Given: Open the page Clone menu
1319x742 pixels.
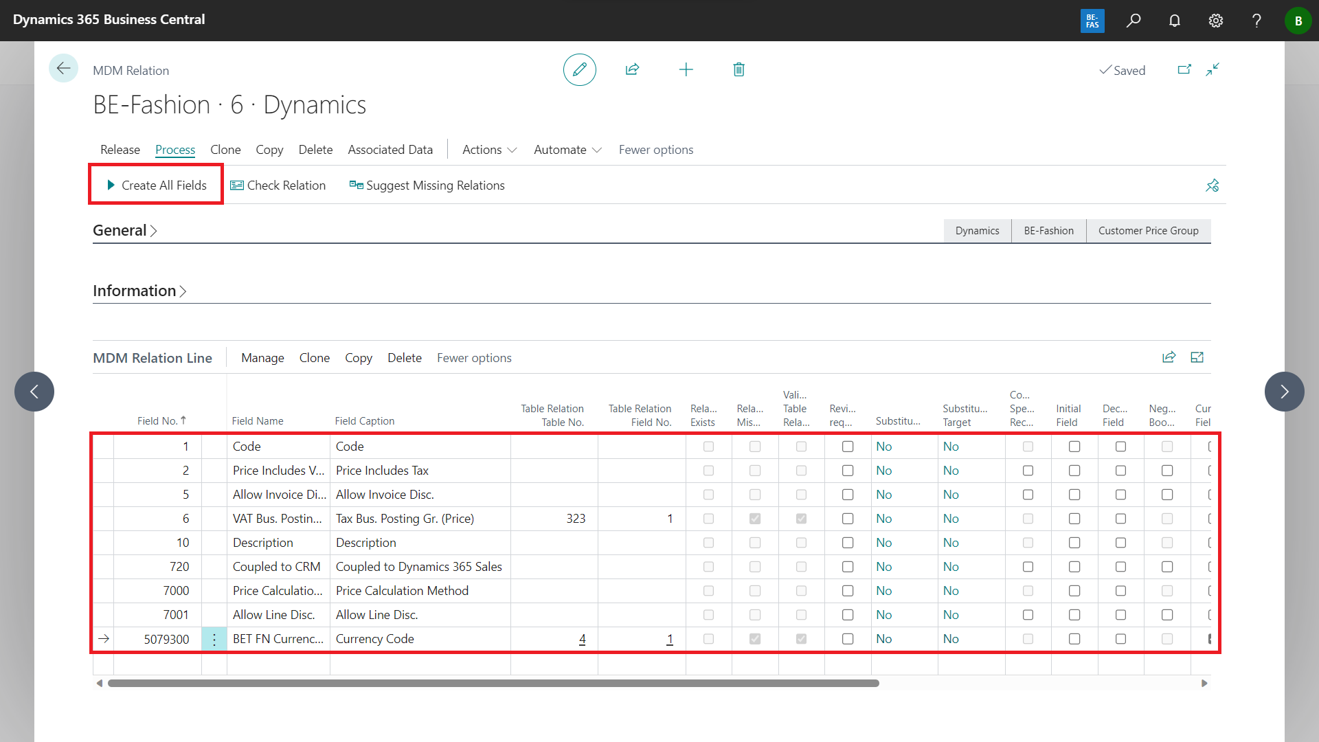Looking at the screenshot, I should pos(225,150).
